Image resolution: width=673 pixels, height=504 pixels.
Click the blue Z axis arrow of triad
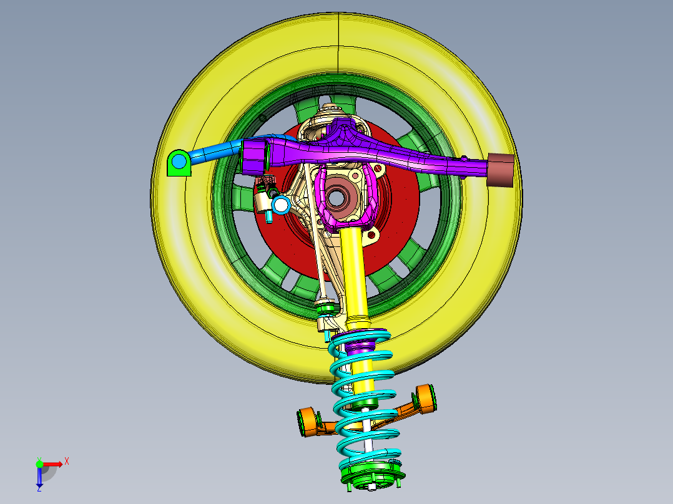pos(39,477)
